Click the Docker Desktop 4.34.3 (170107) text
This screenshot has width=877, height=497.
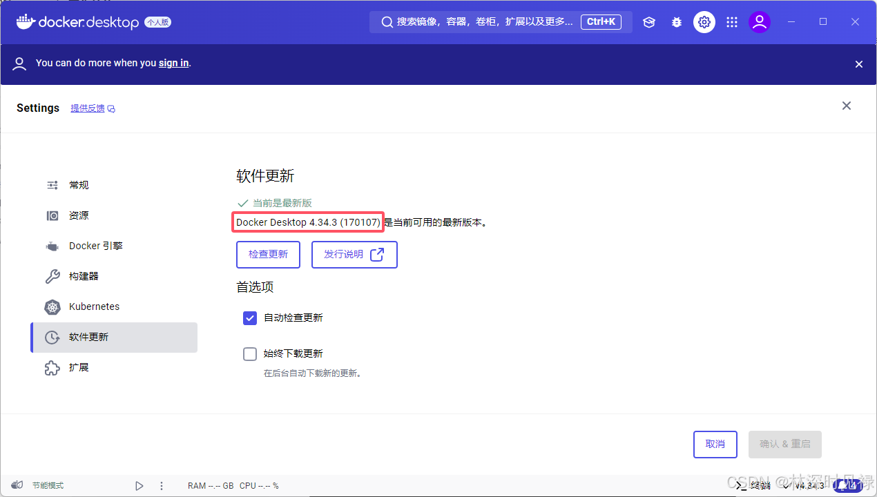tap(308, 222)
